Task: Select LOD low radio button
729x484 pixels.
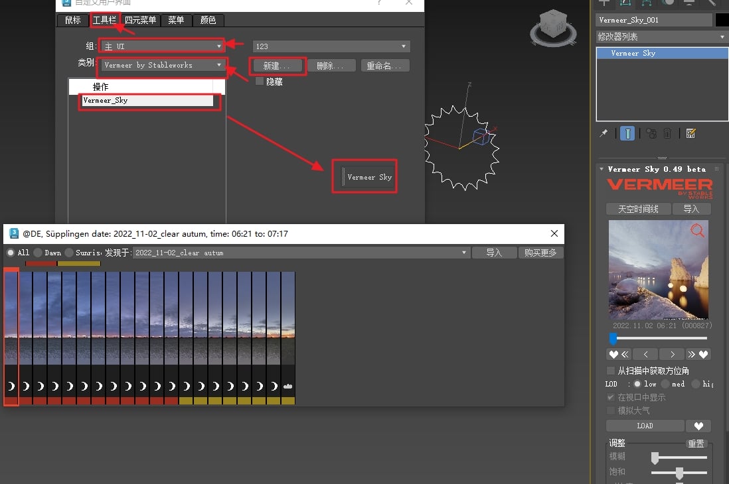Action: click(637, 384)
